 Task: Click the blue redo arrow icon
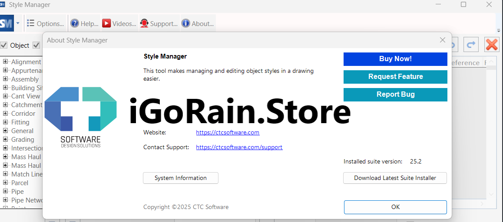pos(470,44)
